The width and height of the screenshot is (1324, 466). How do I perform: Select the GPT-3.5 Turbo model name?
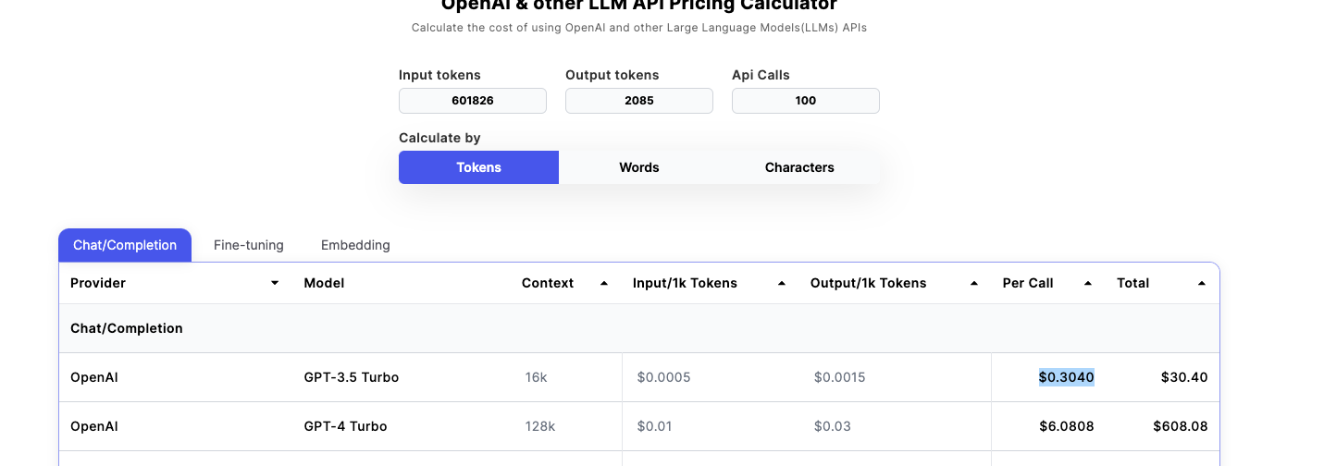(352, 377)
